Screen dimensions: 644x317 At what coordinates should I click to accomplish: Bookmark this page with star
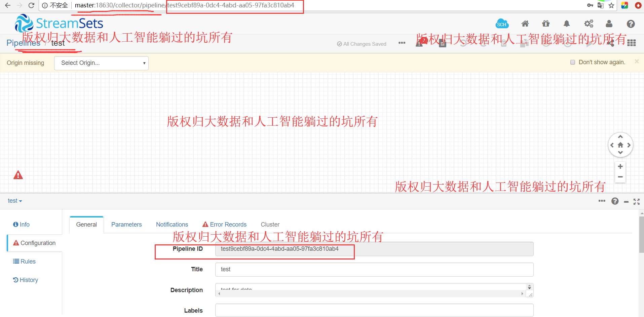(611, 5)
